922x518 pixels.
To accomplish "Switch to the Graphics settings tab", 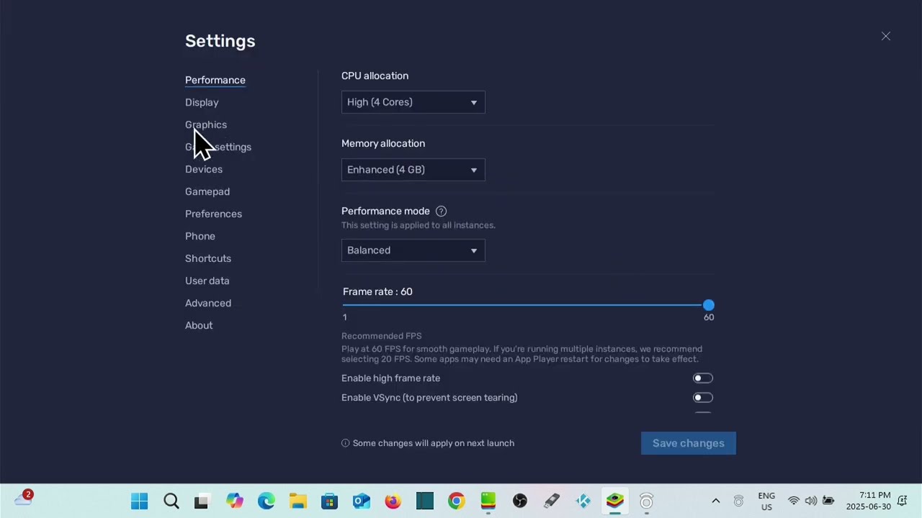I will tap(206, 124).
